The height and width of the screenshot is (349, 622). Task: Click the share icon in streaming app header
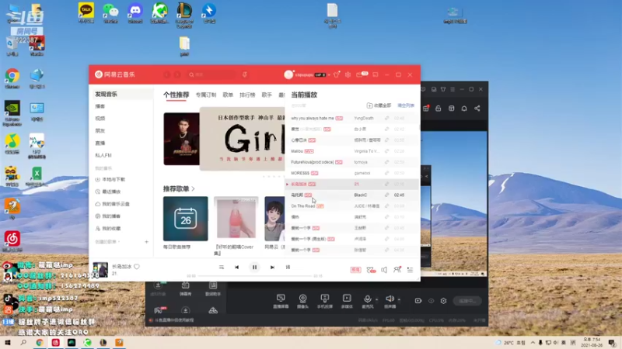point(477,109)
